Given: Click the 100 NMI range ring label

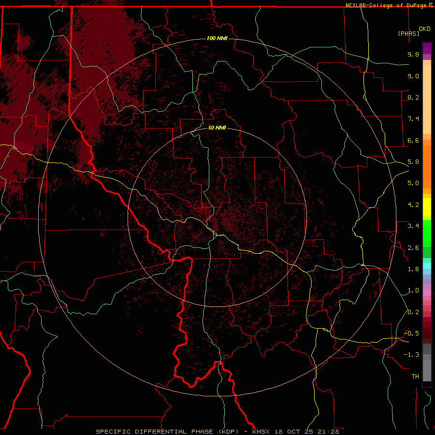Looking at the screenshot, I should click(x=217, y=38).
